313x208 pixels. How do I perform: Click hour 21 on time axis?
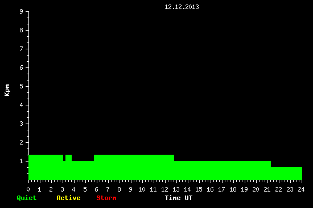pos(267,189)
